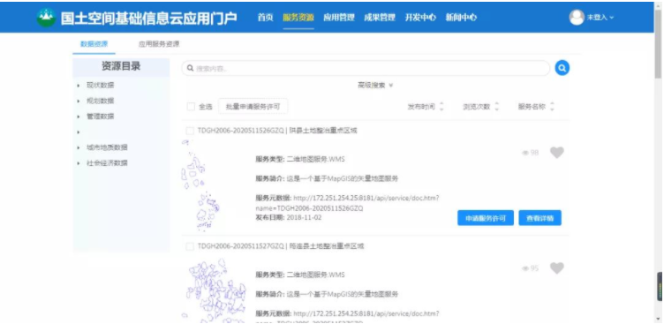This screenshot has height=324, width=664.
Task: Click the blue search magnifier button
Action: coord(562,68)
